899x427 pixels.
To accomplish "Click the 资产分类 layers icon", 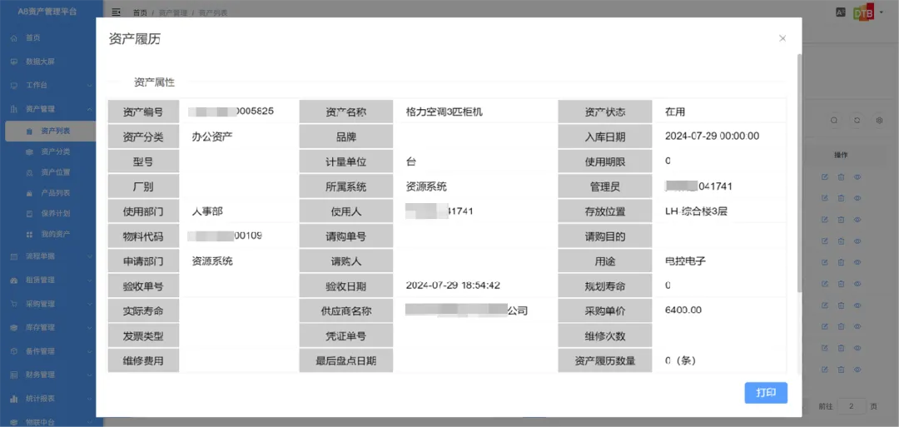I will coord(29,151).
